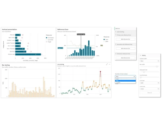Add reference line under Secondary axis
Viewport: 165px width, 124px height.
125,49
